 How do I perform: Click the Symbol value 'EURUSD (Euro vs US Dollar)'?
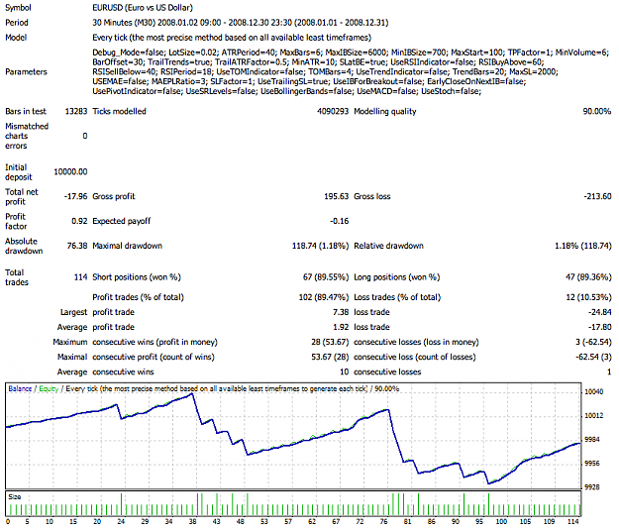(x=143, y=8)
